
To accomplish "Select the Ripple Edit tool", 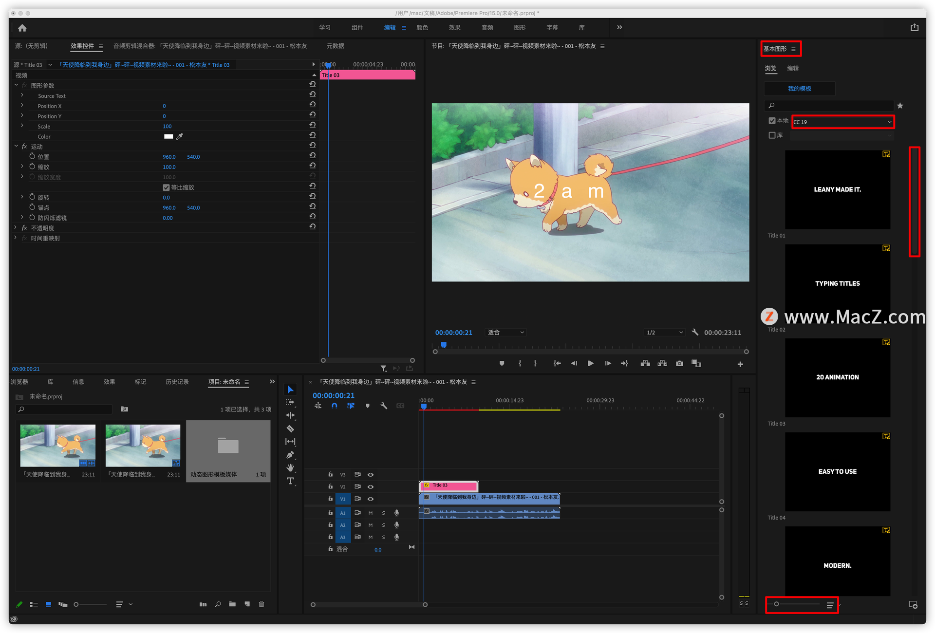I will (290, 415).
